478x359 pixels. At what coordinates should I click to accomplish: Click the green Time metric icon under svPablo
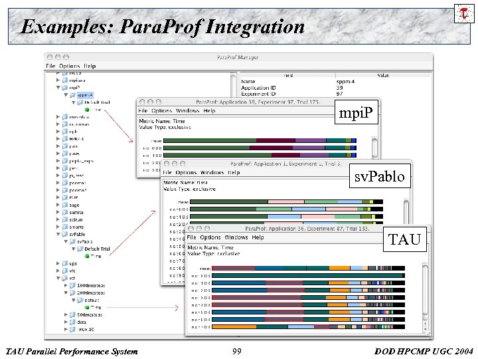[87, 256]
